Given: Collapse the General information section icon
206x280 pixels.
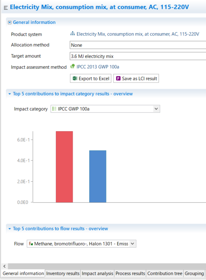Looking at the screenshot, I should (10, 22).
